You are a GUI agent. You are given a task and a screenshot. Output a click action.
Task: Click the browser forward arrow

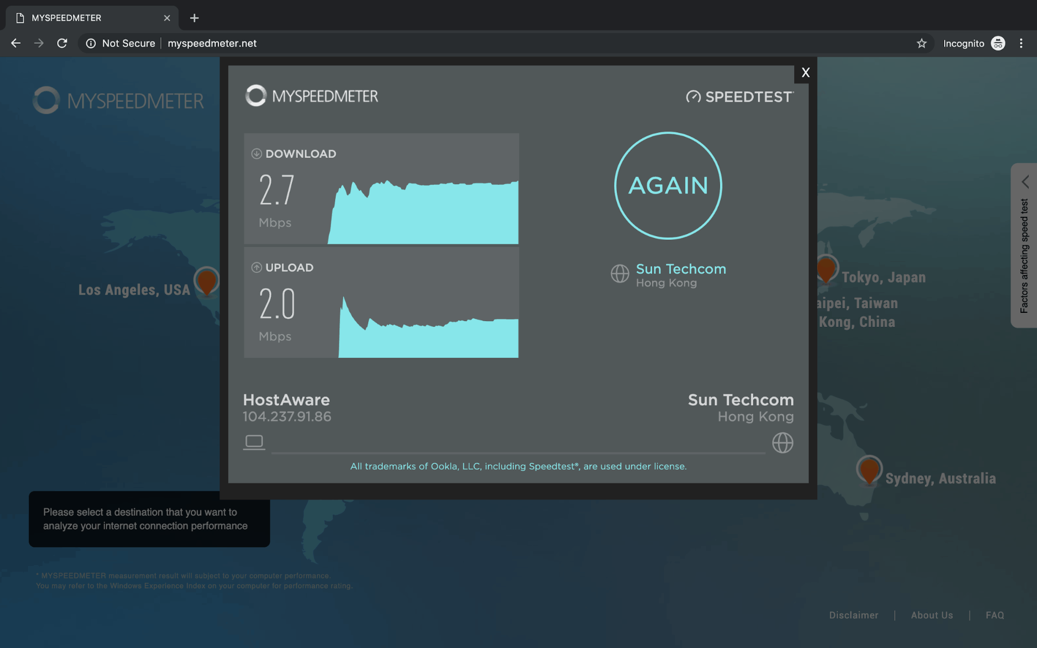tap(39, 43)
